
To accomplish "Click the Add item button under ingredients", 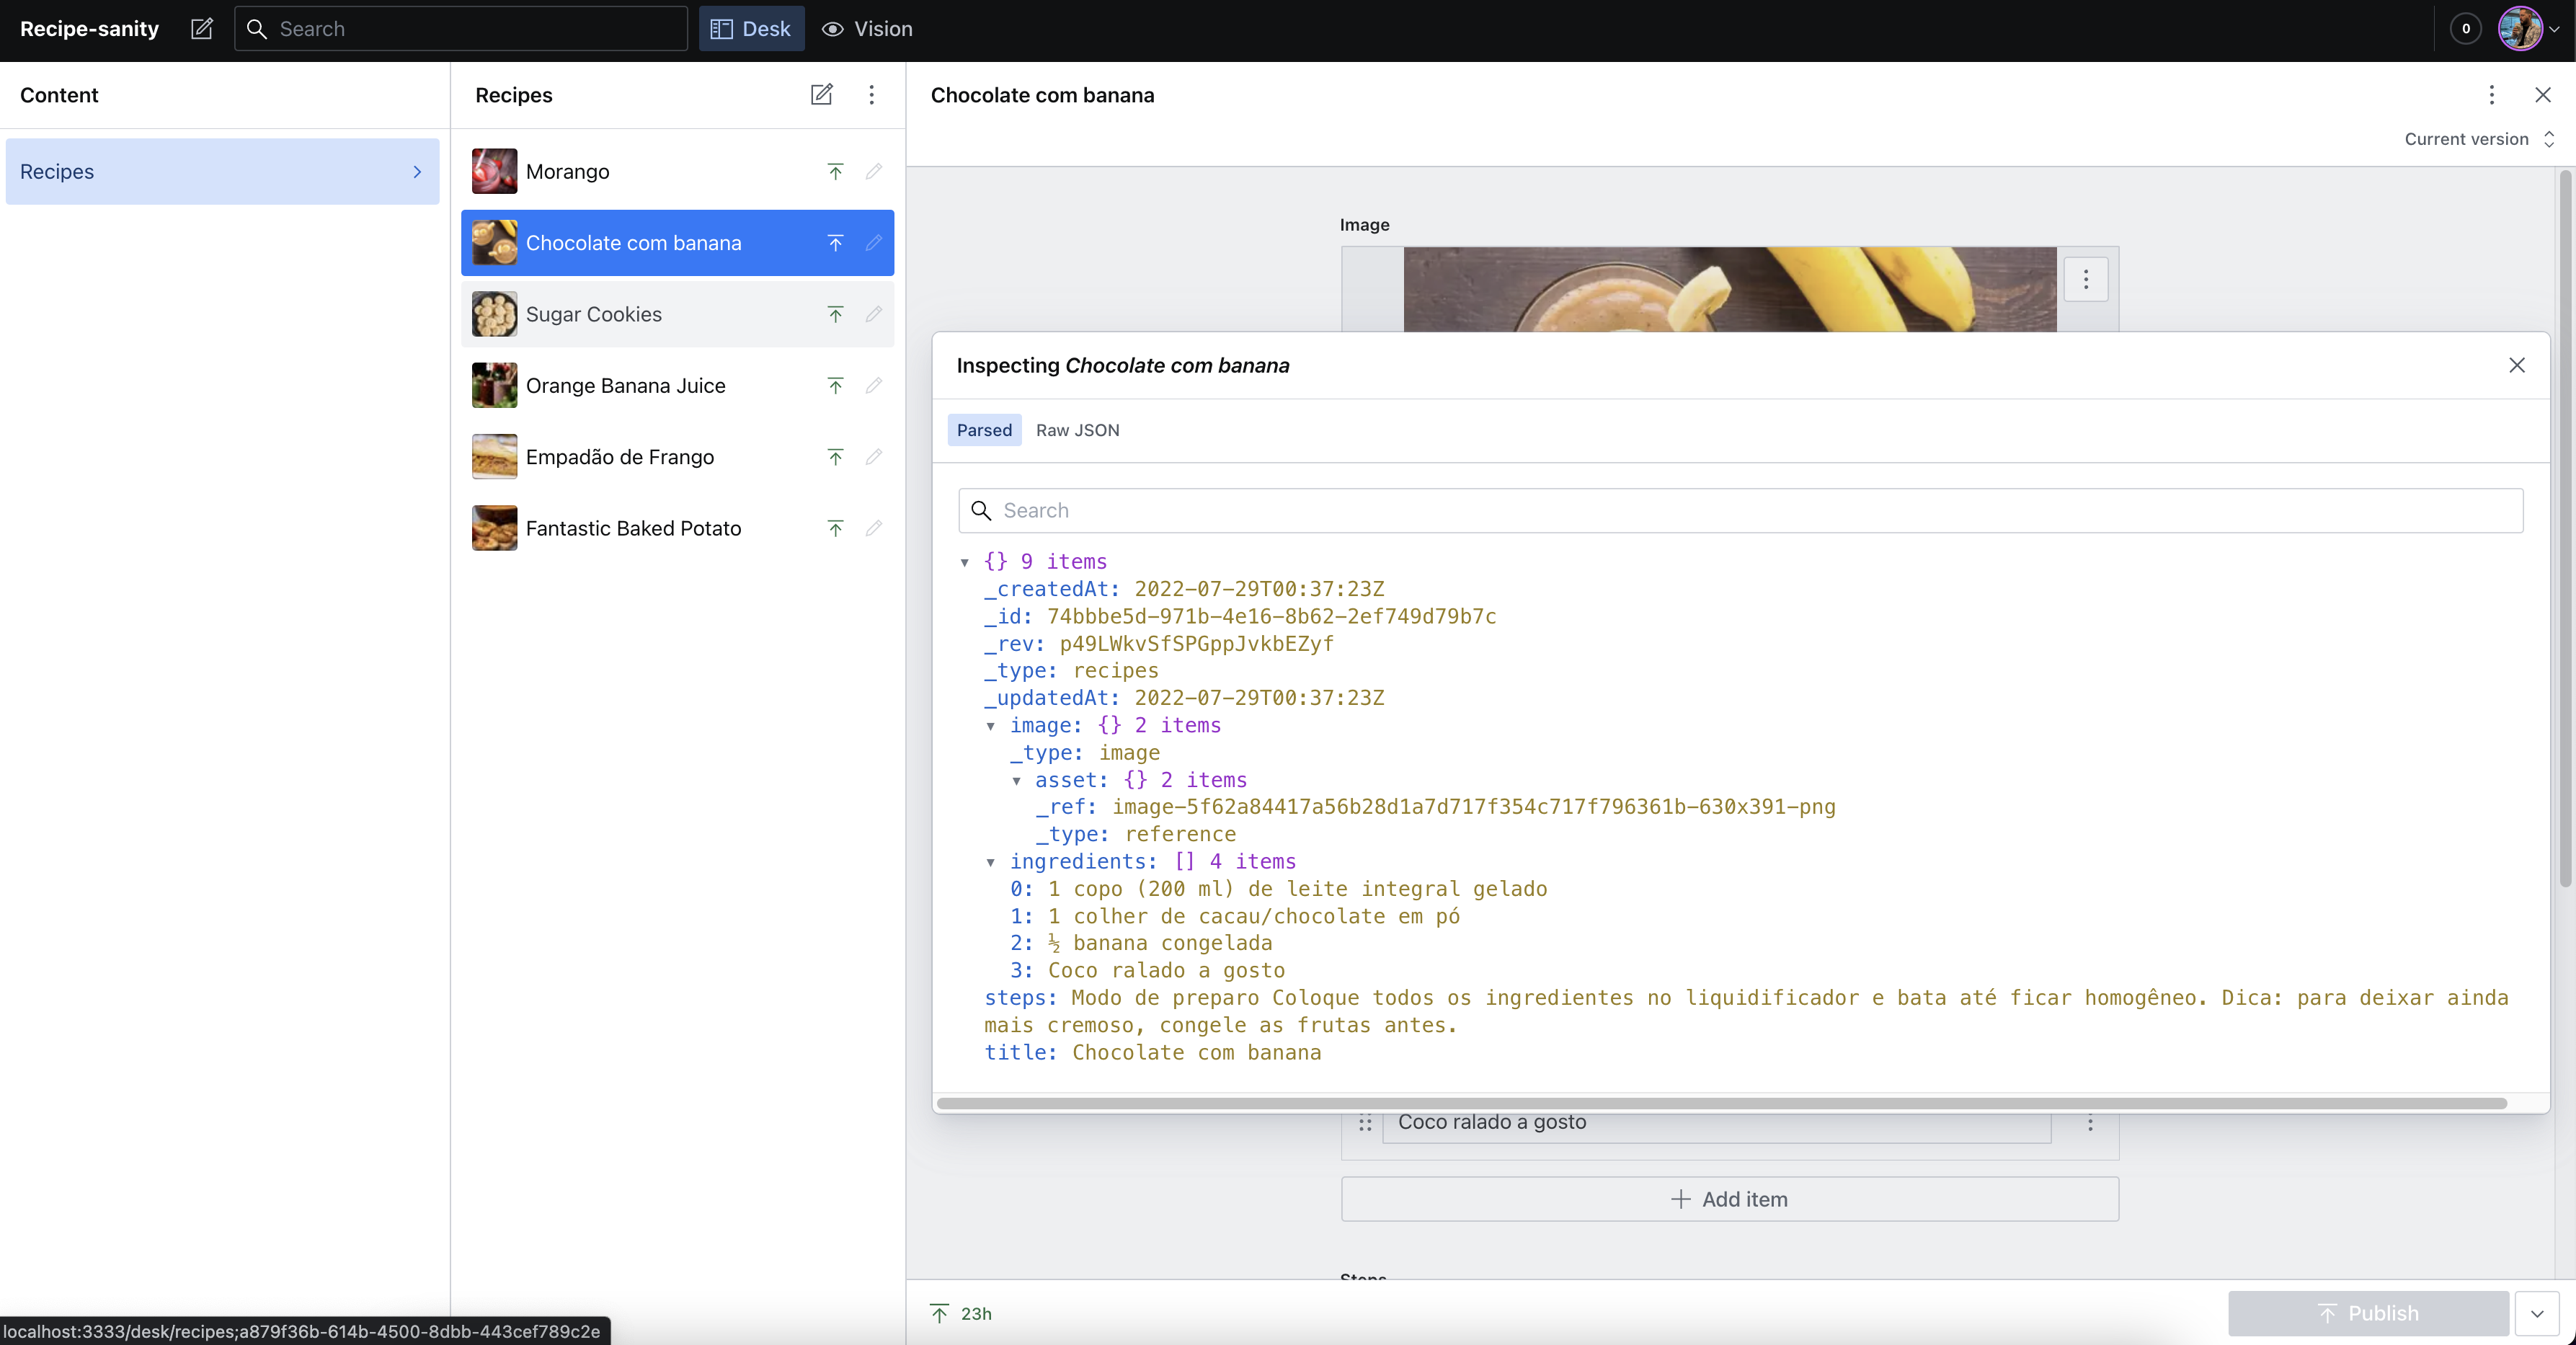I will [1730, 1199].
